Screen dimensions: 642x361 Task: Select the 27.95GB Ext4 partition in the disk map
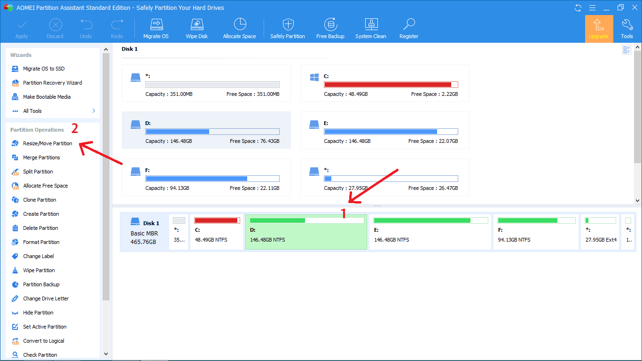point(600,232)
